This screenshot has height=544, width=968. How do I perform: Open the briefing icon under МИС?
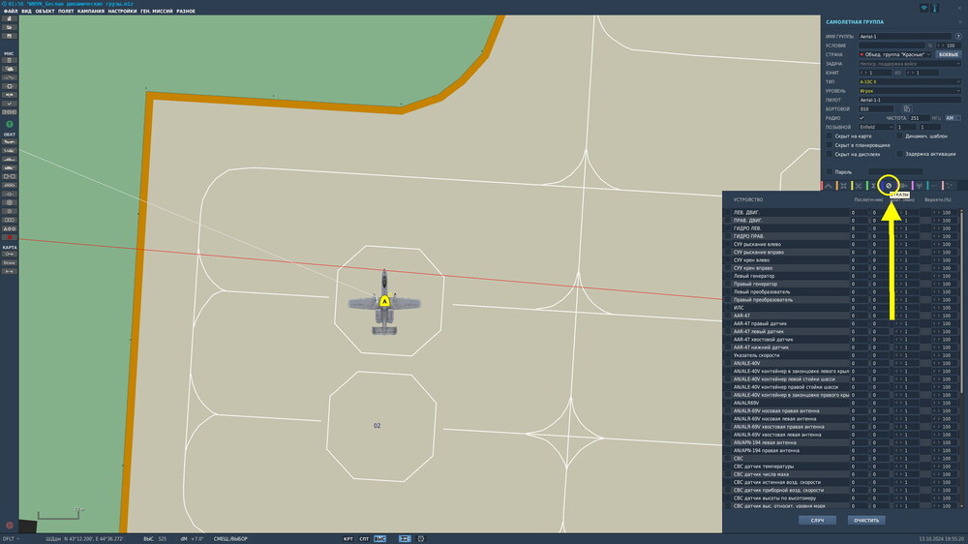tap(10, 60)
